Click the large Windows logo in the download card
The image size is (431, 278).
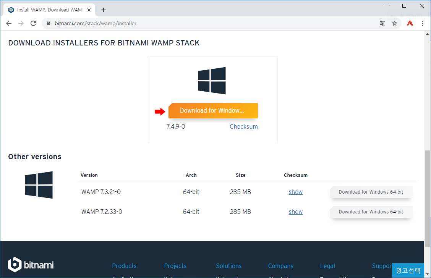tap(212, 81)
